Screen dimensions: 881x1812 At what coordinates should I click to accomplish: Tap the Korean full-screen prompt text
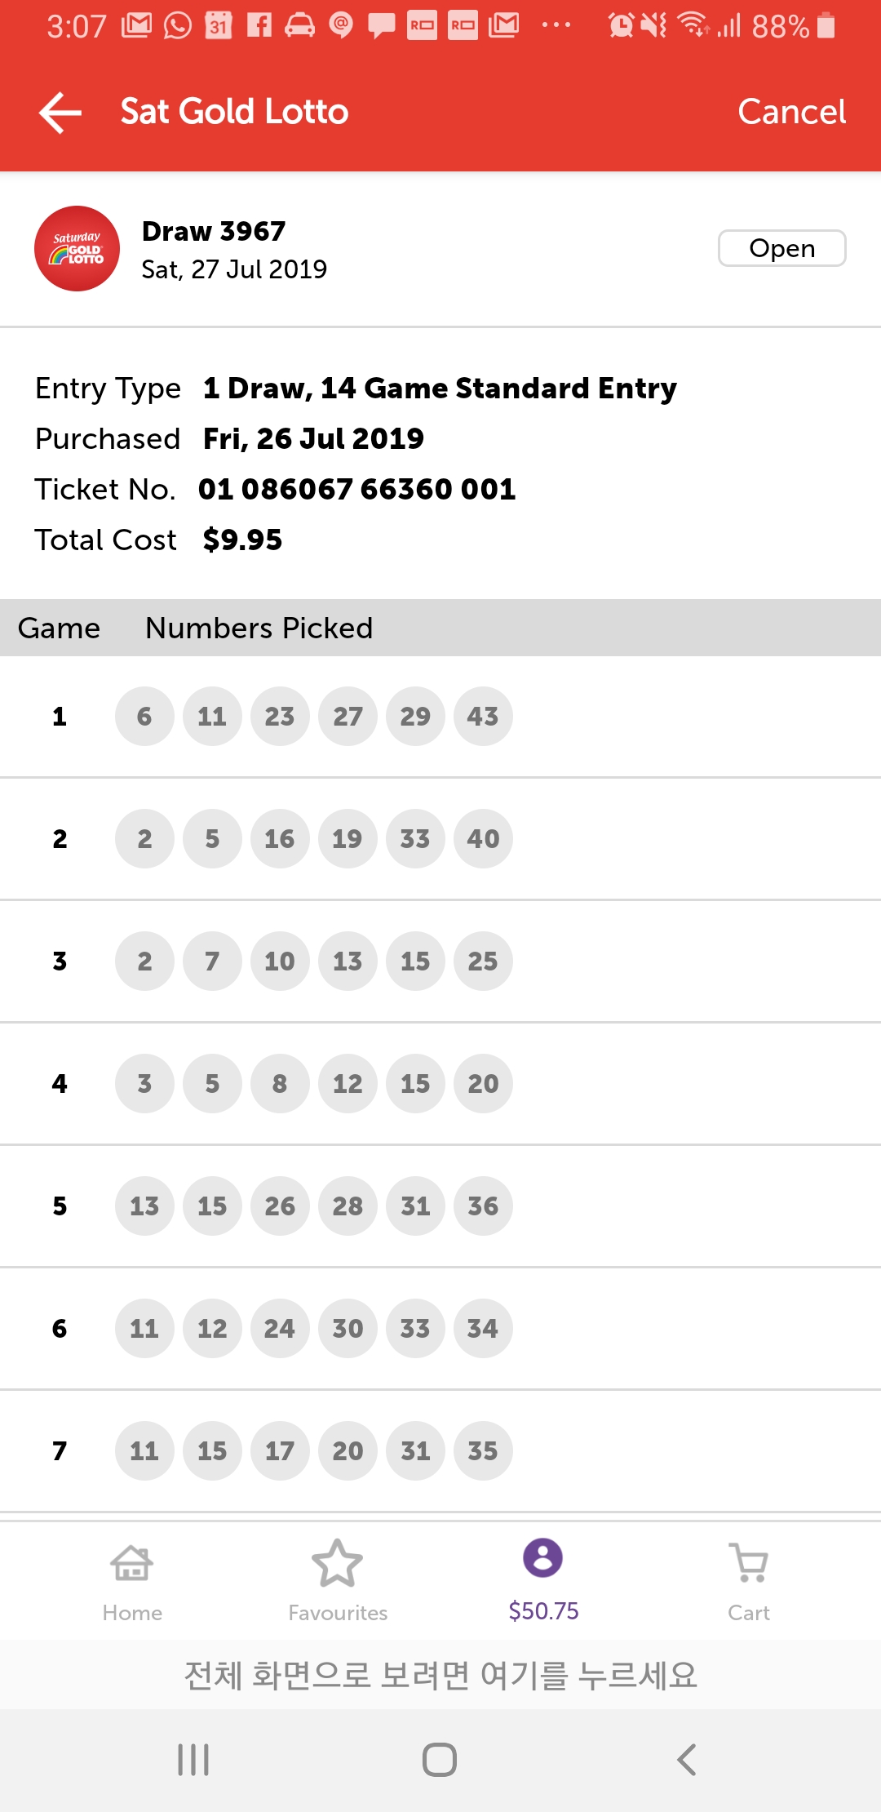point(440,1675)
